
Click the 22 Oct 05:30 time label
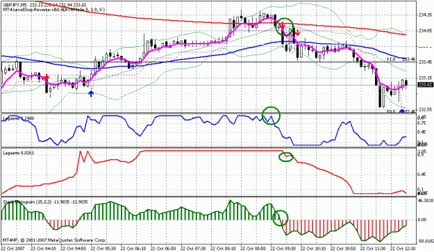pyautogui.click(x=103, y=249)
